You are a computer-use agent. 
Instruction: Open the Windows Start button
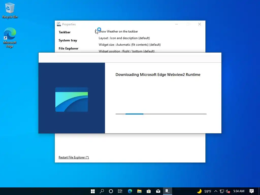click(93, 191)
